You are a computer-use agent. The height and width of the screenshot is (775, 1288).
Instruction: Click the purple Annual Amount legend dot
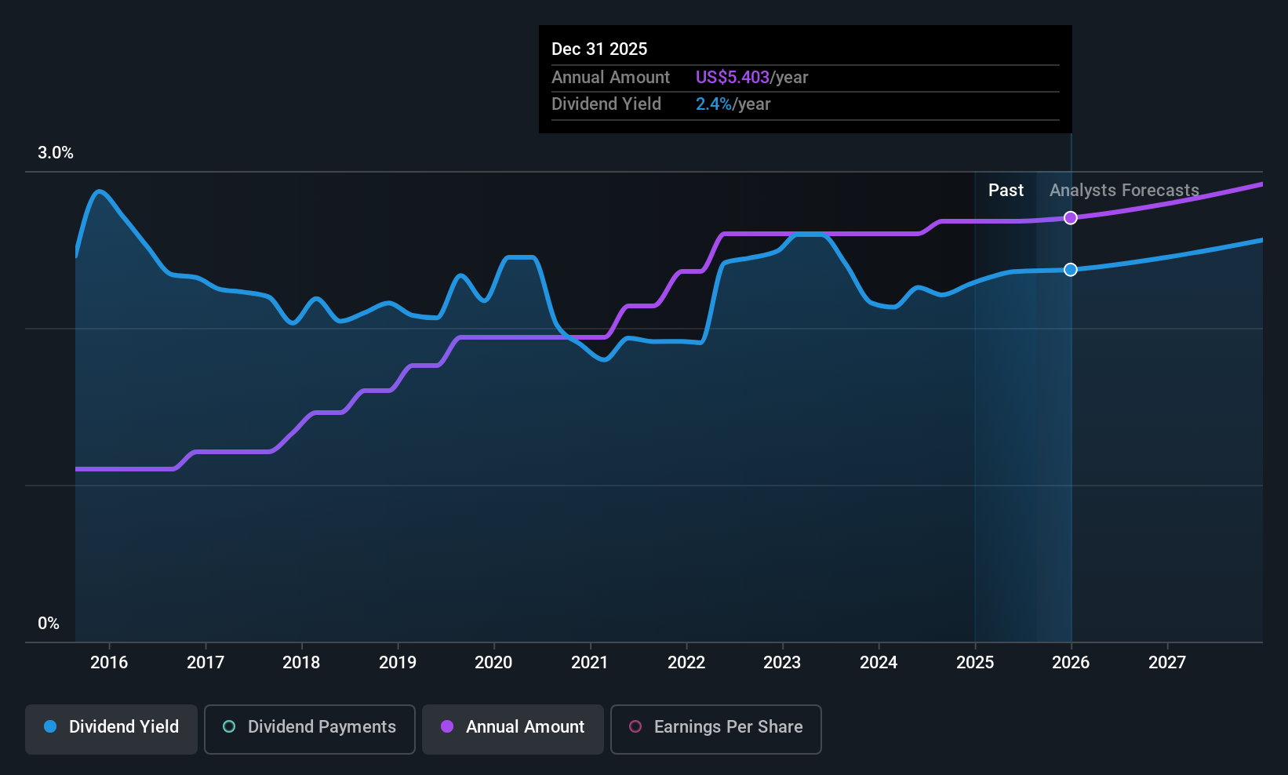click(x=447, y=727)
